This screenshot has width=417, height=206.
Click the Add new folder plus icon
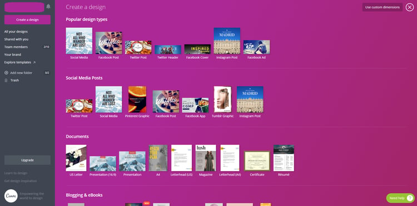(6, 73)
